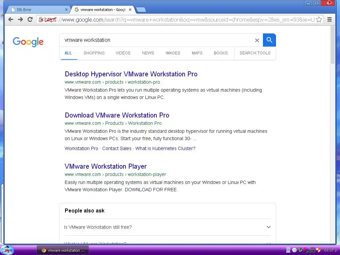340x255 pixels.
Task: Clear the search query with the X icon
Action: (257, 40)
